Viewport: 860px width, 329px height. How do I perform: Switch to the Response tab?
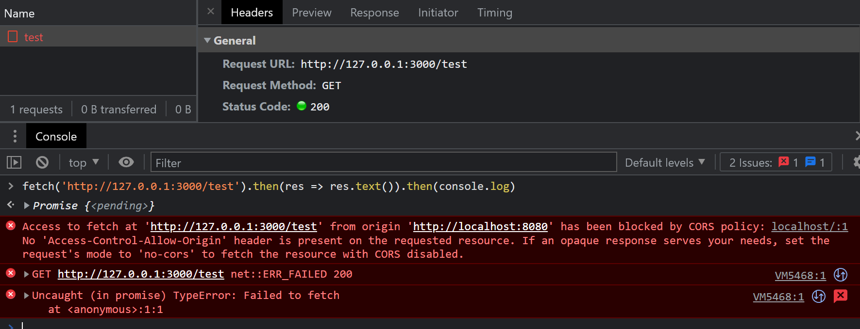point(374,13)
